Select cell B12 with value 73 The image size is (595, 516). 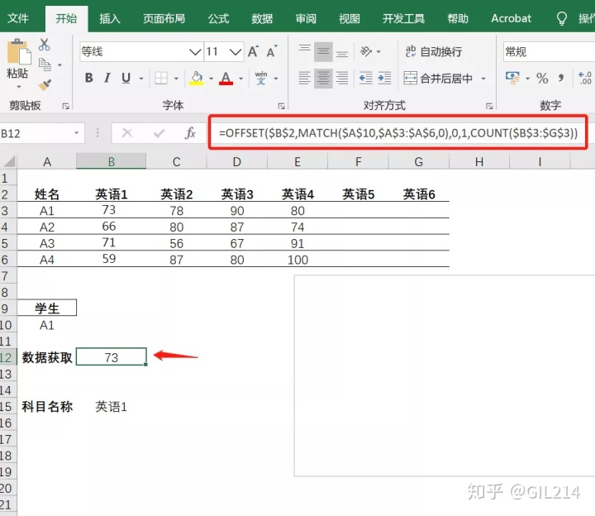coord(112,357)
